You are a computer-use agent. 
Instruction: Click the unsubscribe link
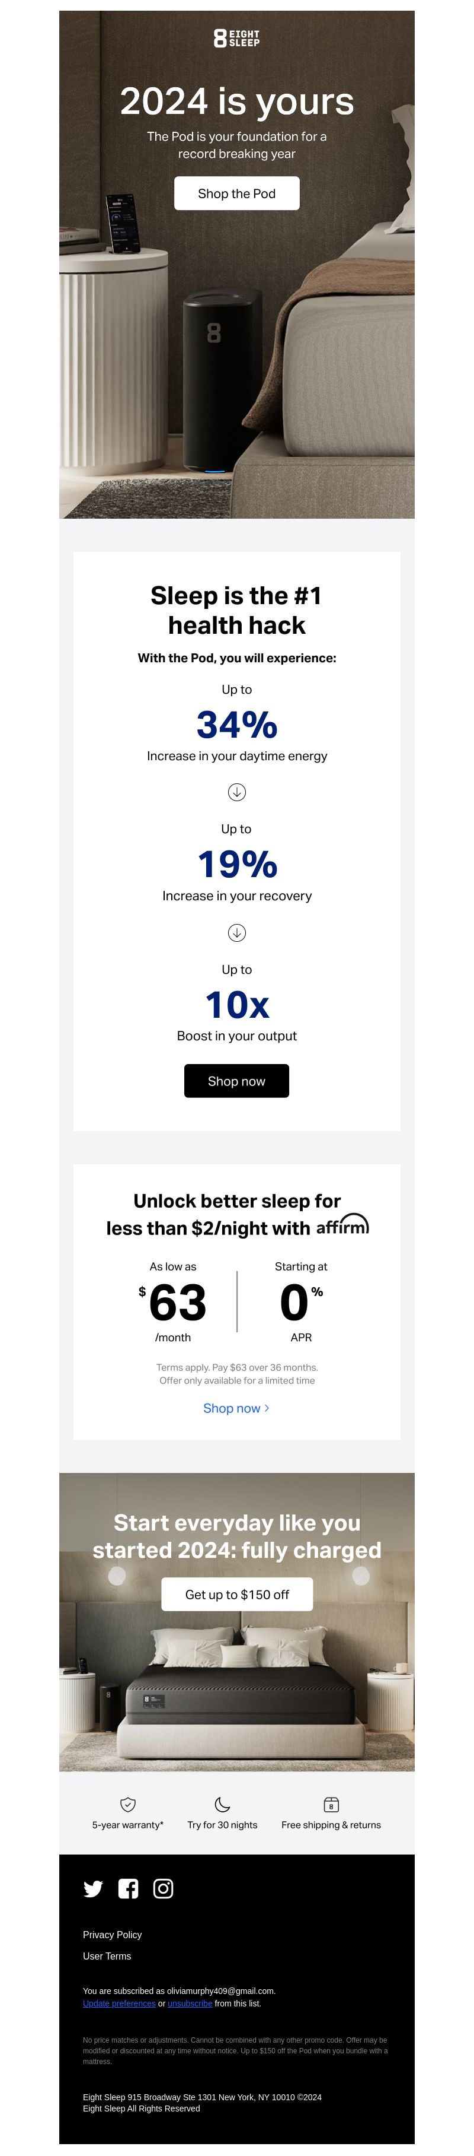point(190,2003)
